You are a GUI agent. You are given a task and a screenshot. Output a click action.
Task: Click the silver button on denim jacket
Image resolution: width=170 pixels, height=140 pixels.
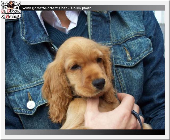click(31, 105)
